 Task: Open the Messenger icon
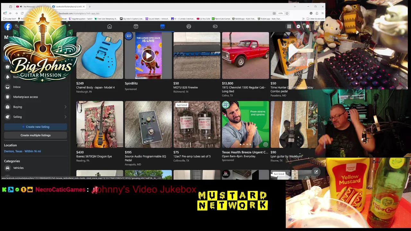(x=298, y=27)
